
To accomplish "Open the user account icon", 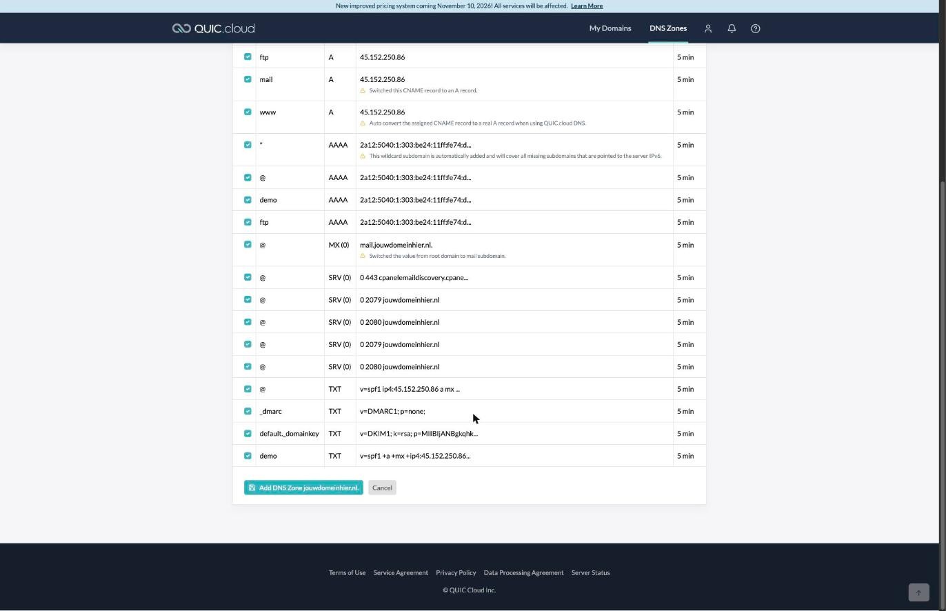I will point(707,28).
